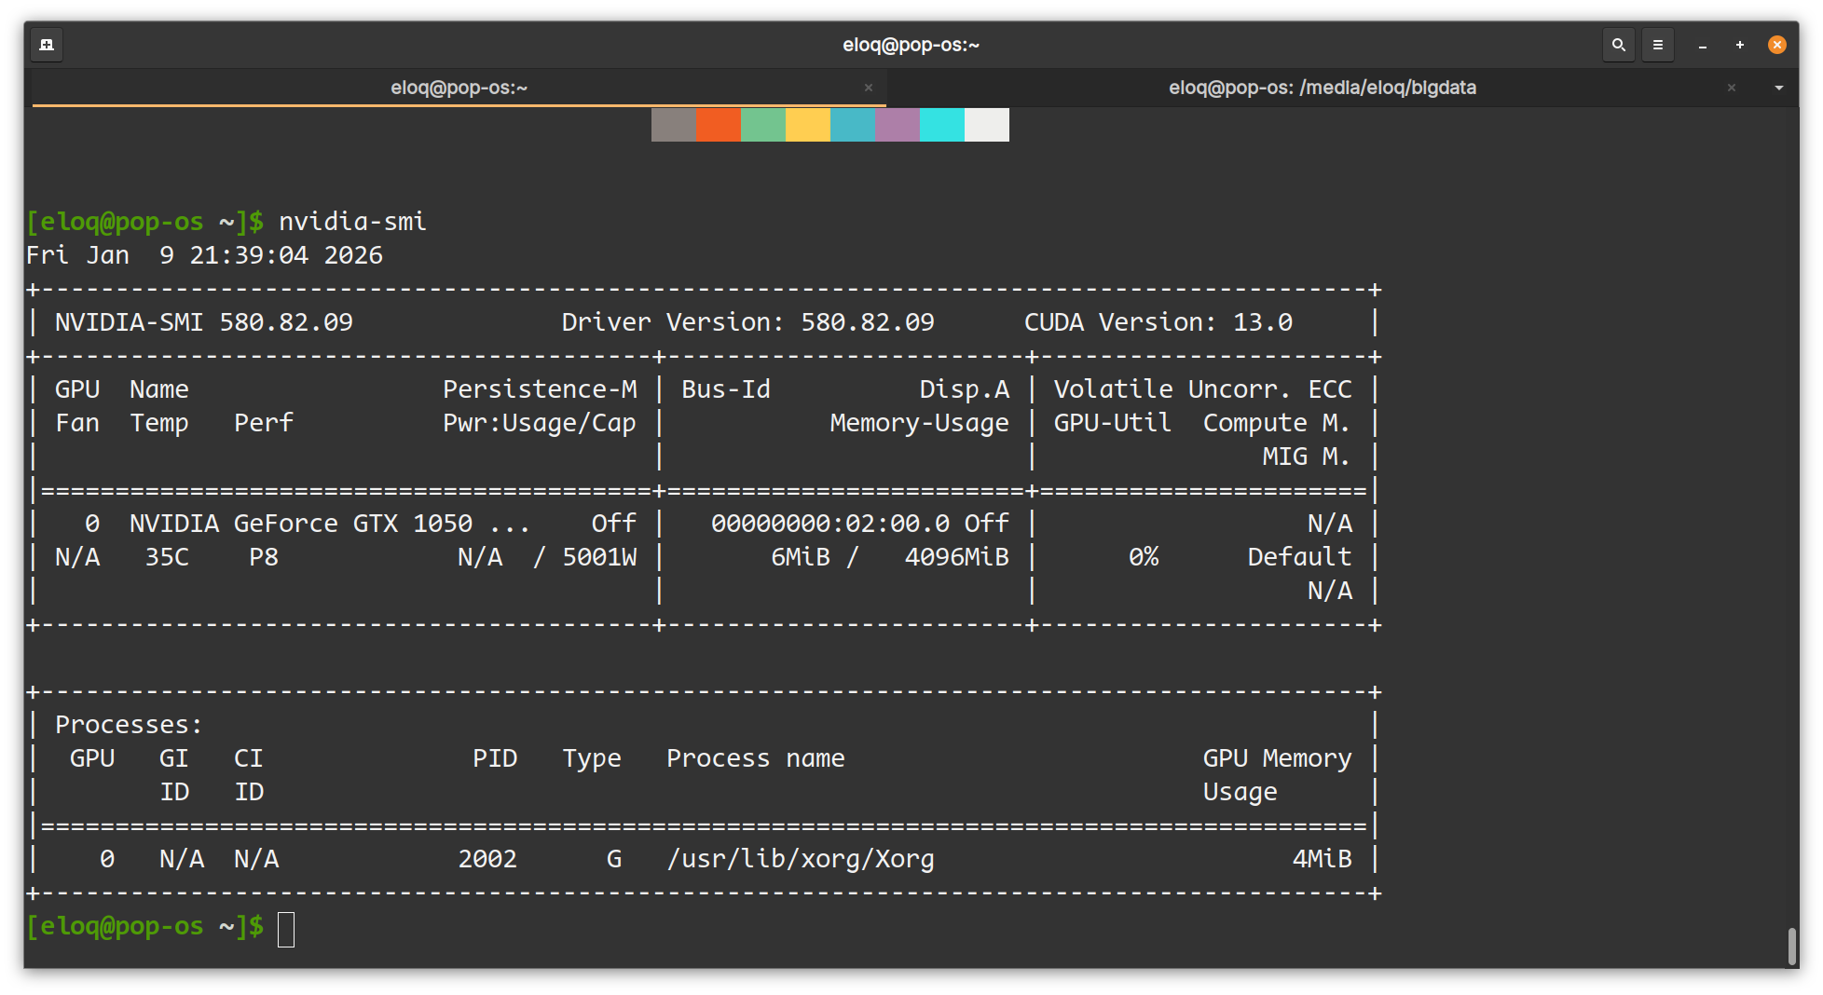
Task: Click the white color block
Action: click(987, 125)
